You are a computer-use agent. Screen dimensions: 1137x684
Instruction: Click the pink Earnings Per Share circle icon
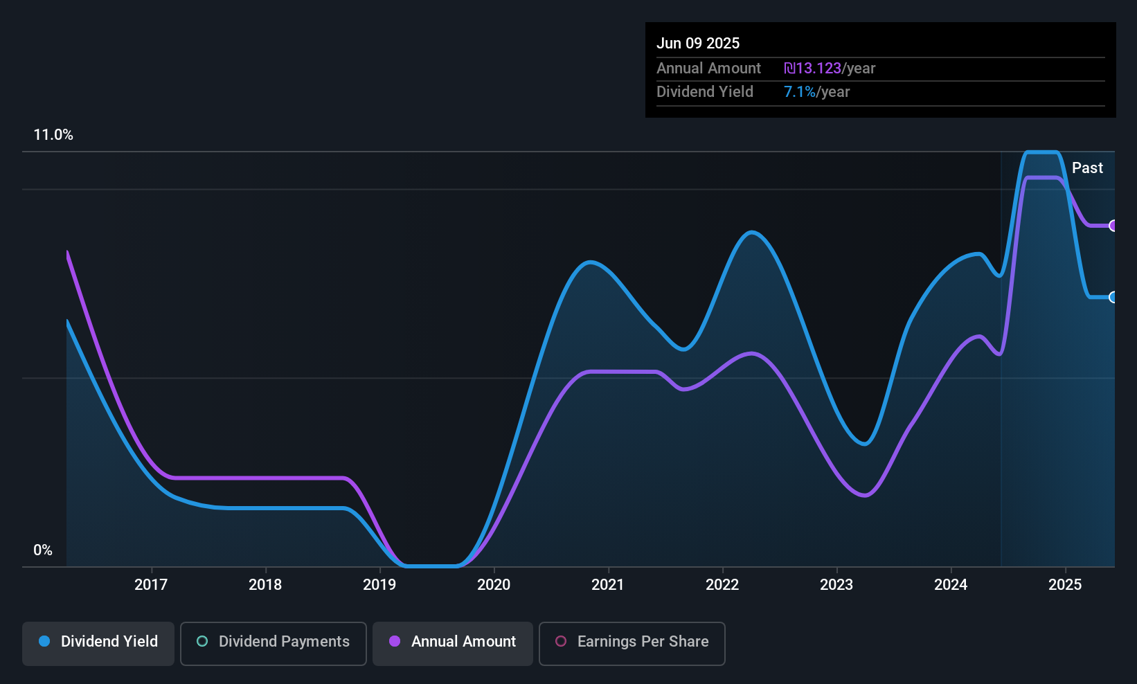point(561,641)
